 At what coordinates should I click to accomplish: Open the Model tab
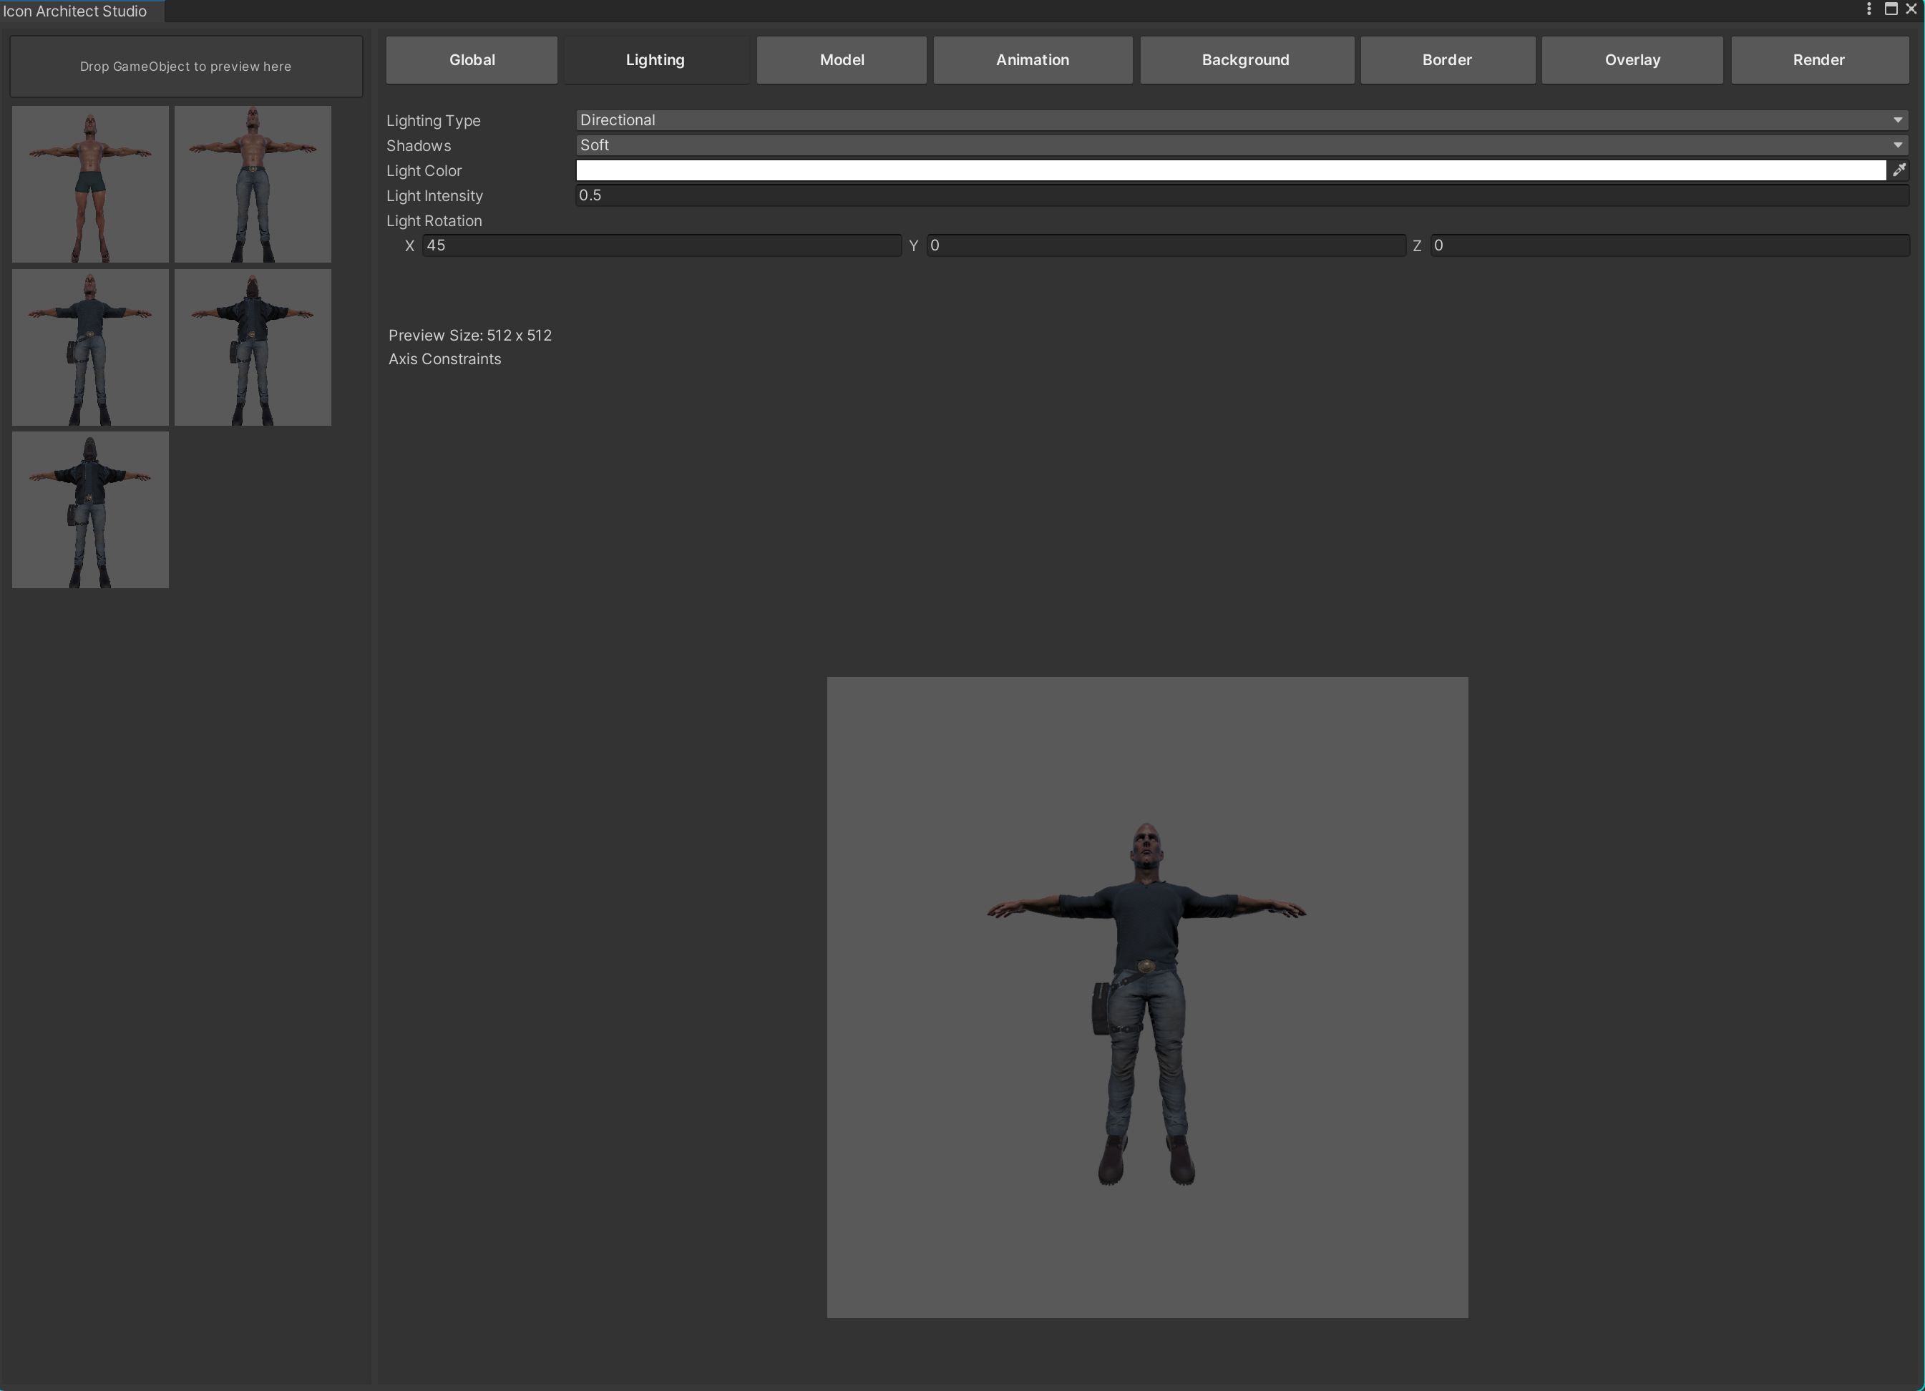click(841, 59)
